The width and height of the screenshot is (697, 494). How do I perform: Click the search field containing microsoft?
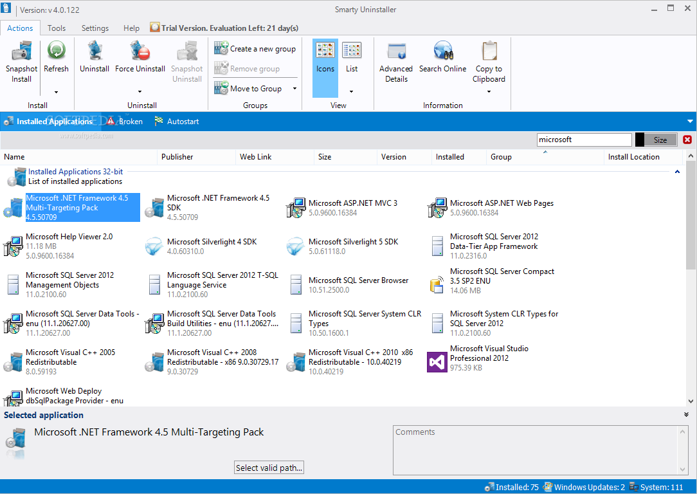(584, 140)
